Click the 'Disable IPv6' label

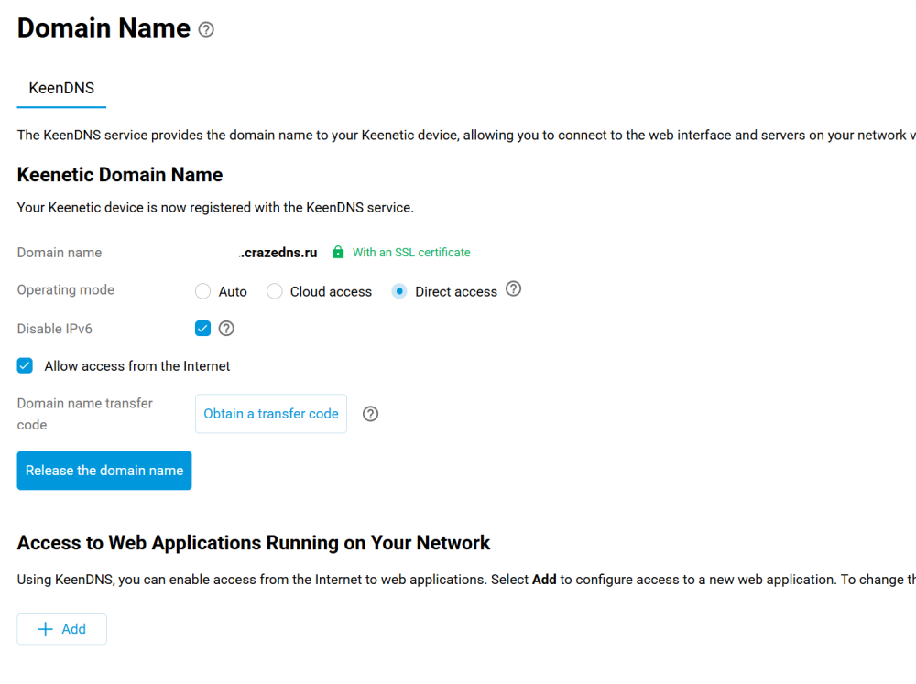(x=54, y=329)
